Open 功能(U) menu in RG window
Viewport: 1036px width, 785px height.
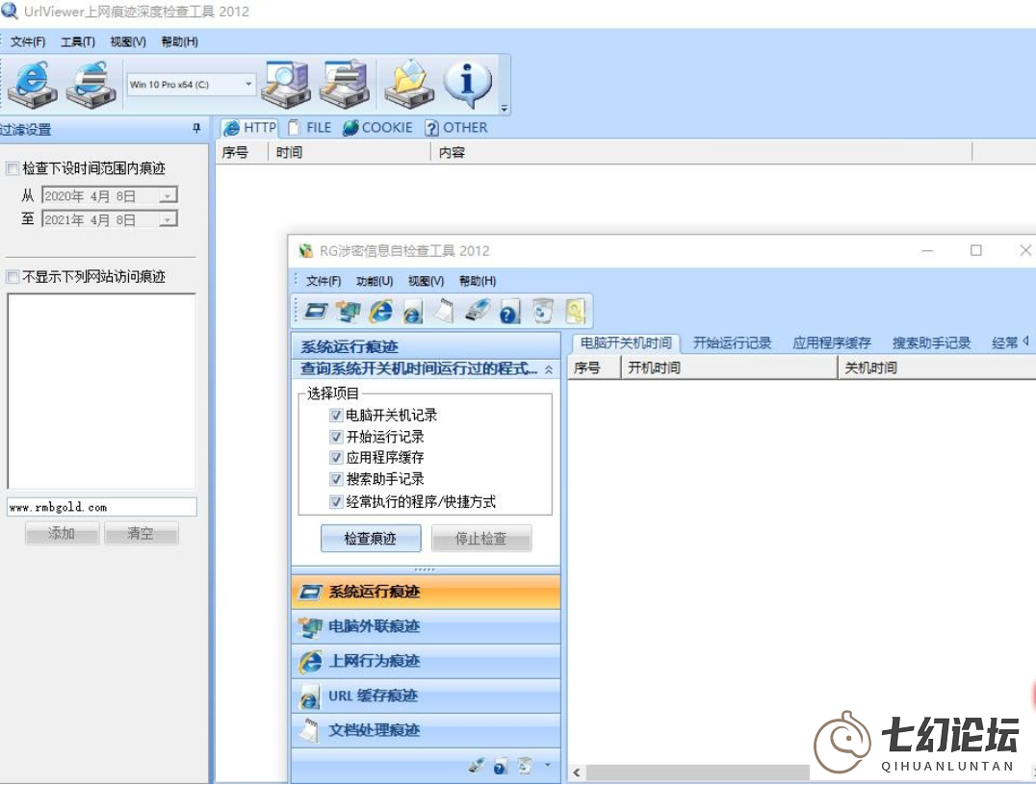(x=375, y=281)
